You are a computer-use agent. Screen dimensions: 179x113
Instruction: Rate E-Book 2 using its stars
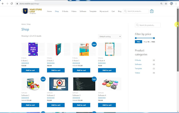click(51, 63)
